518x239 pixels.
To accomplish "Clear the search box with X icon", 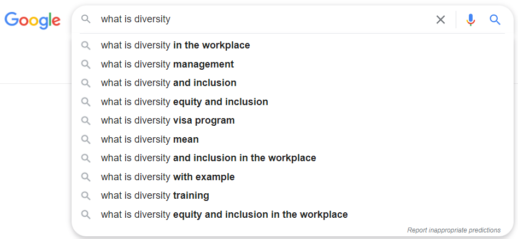I will click(x=440, y=20).
